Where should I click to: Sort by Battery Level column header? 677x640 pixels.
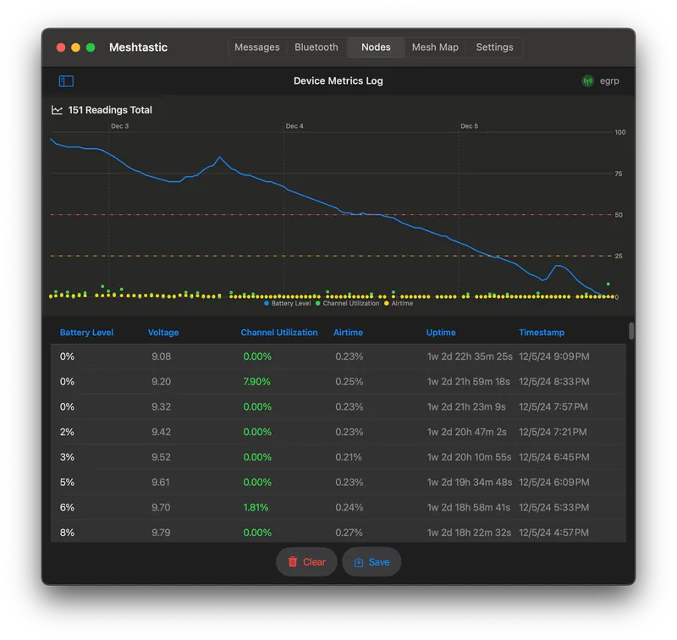click(x=86, y=333)
